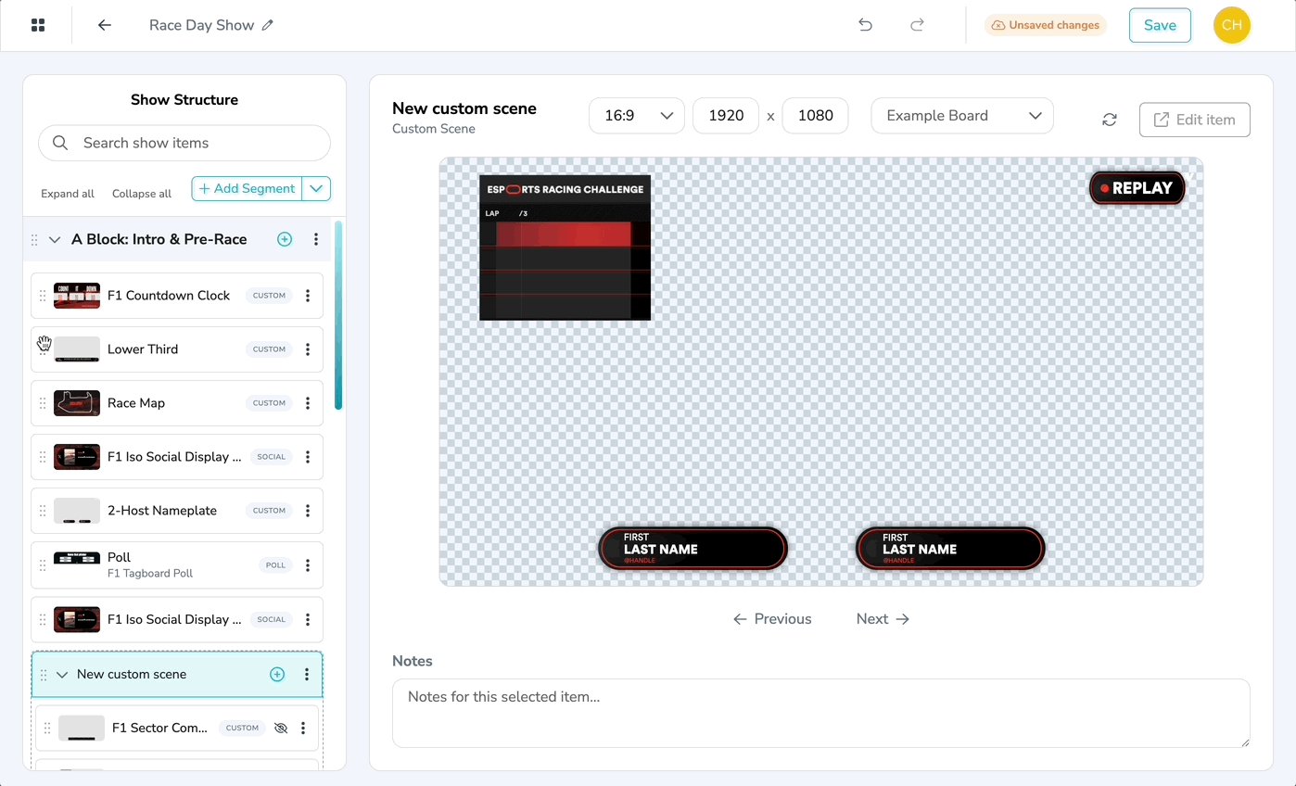The image size is (1296, 786).
Task: Select the 2-Host Nameplate item
Action: pos(177,511)
